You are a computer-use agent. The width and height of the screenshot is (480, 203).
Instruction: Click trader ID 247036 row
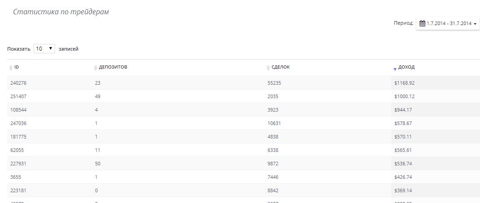tap(18, 123)
